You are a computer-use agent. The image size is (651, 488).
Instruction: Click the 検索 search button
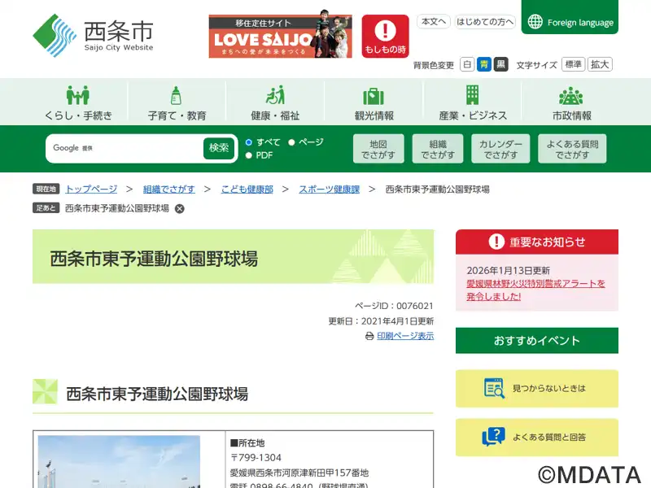click(x=219, y=148)
